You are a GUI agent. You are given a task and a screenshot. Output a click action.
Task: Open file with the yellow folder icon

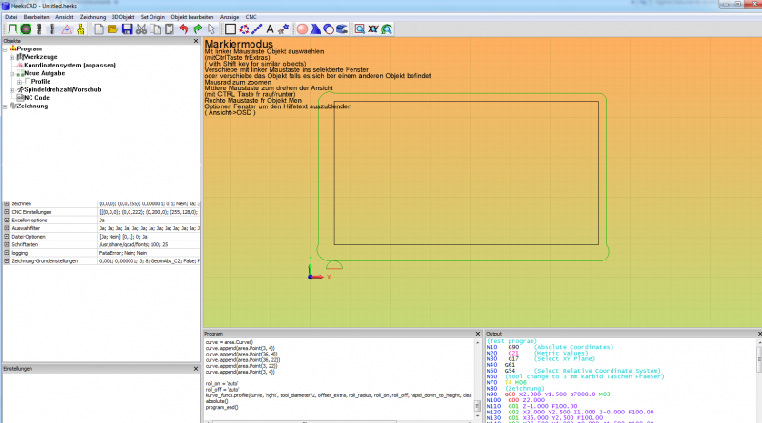pos(112,29)
